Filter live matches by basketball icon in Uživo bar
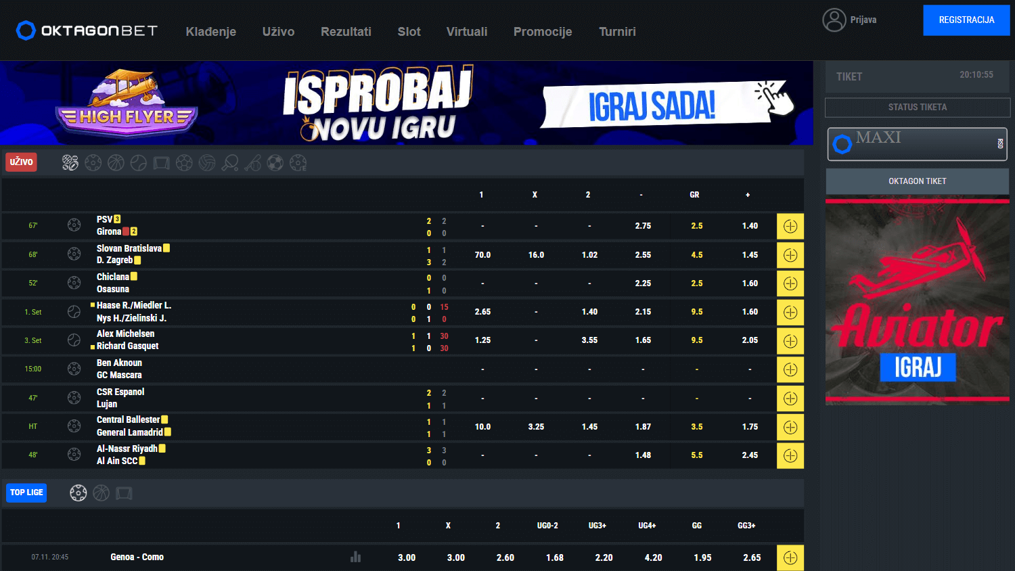Image resolution: width=1015 pixels, height=571 pixels. (116, 162)
